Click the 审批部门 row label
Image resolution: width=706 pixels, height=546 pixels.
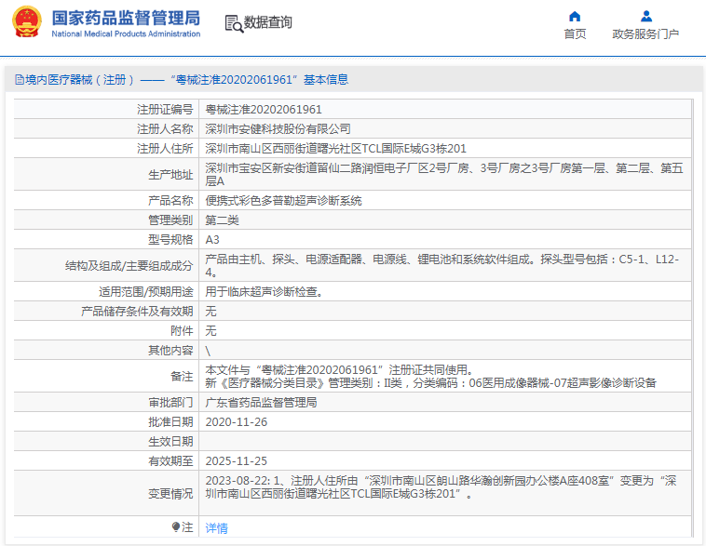pyautogui.click(x=170, y=403)
